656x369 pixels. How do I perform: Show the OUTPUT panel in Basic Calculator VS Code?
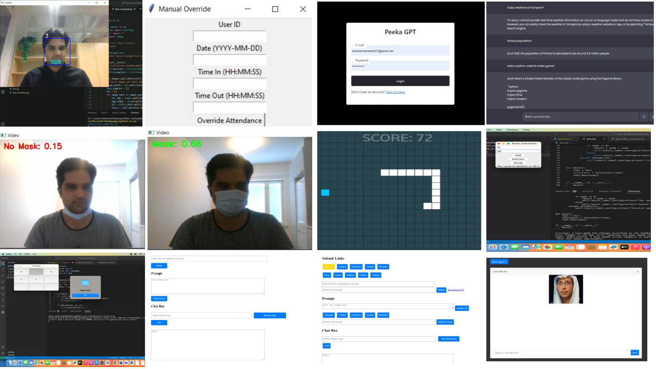(x=588, y=192)
